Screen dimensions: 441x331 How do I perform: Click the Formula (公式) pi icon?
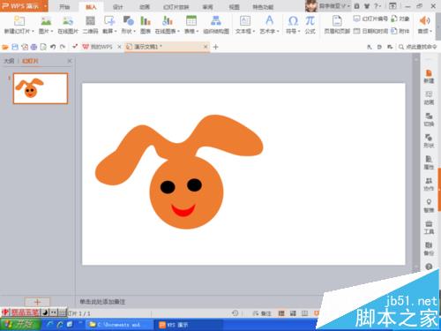point(310,25)
